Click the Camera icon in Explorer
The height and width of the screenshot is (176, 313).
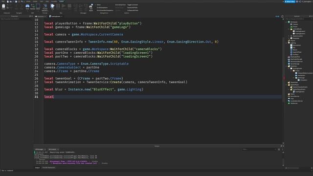[291, 24]
